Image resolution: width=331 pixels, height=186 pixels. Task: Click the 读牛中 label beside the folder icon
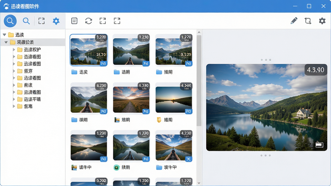pos(170,168)
